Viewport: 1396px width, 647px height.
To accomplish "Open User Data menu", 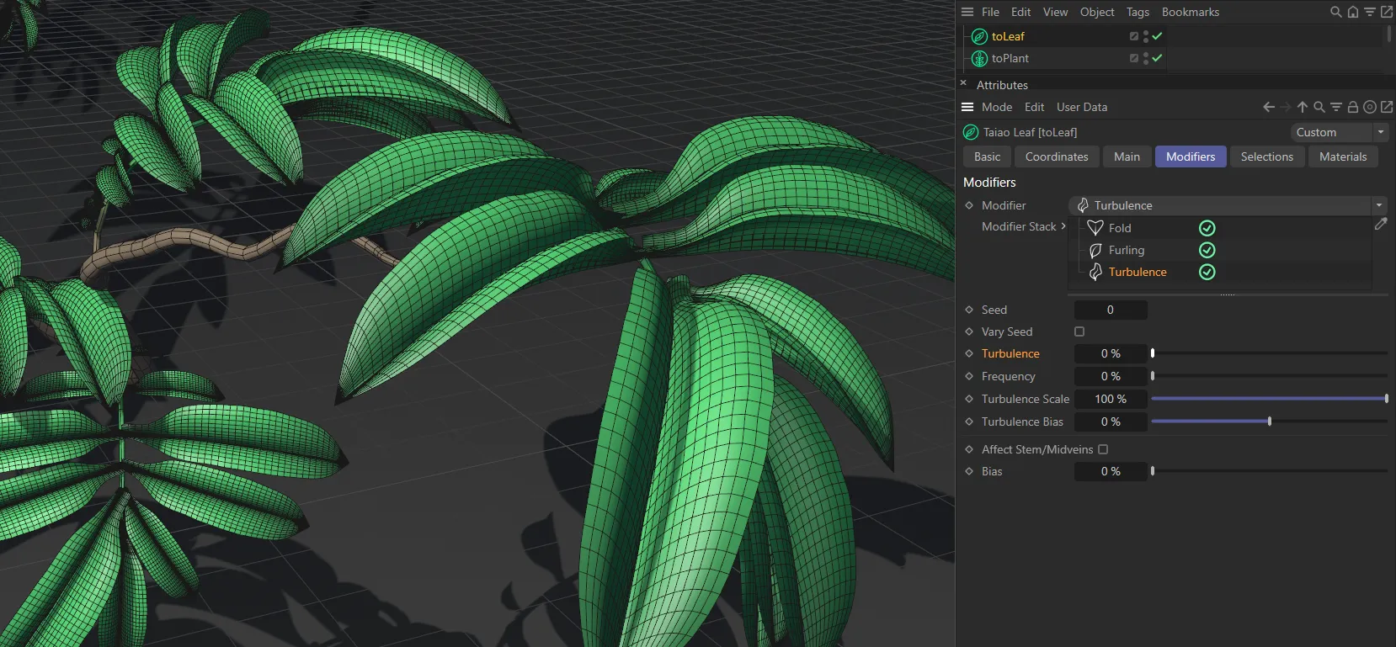I will 1082,107.
